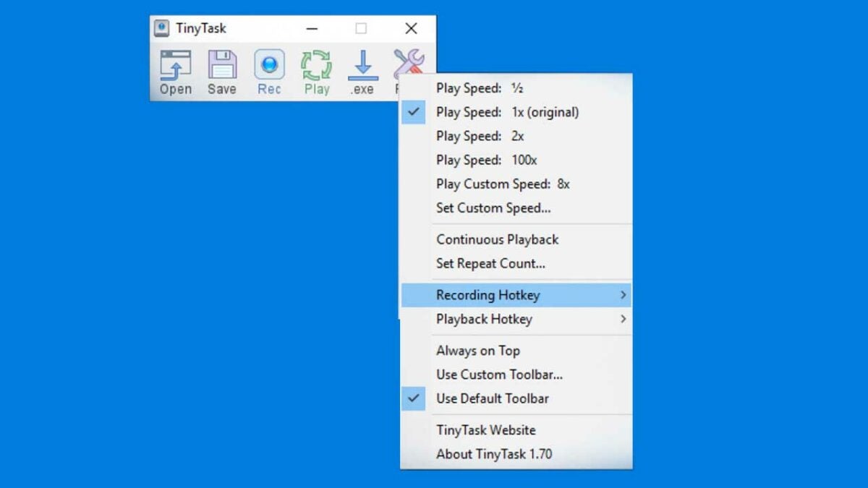The height and width of the screenshot is (488, 868).
Task: Open About TinyTask 1.70
Action: click(x=493, y=454)
